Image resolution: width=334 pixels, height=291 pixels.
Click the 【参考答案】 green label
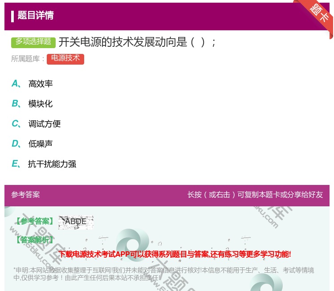(35, 221)
